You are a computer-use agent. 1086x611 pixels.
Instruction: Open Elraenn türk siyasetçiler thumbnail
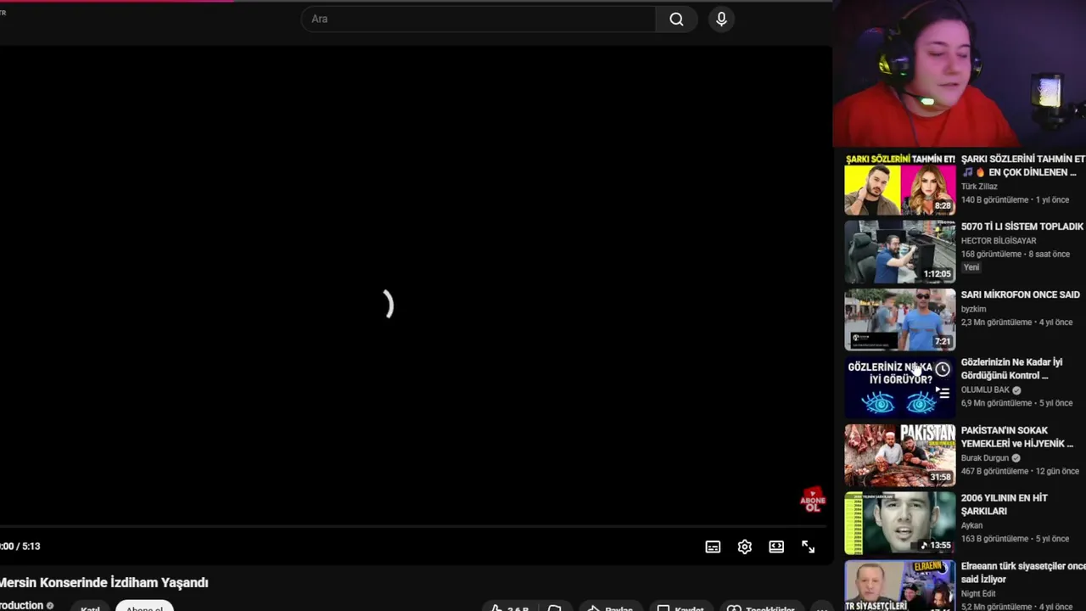(899, 586)
